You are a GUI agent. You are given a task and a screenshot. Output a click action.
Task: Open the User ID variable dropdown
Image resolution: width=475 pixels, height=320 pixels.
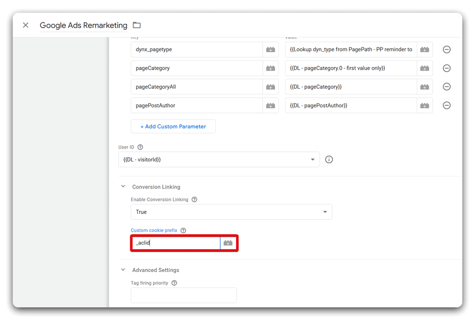(313, 159)
